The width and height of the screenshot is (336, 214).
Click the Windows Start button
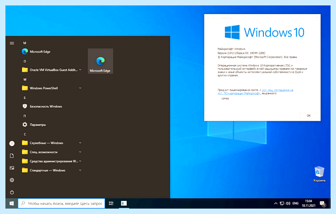click(x=11, y=203)
